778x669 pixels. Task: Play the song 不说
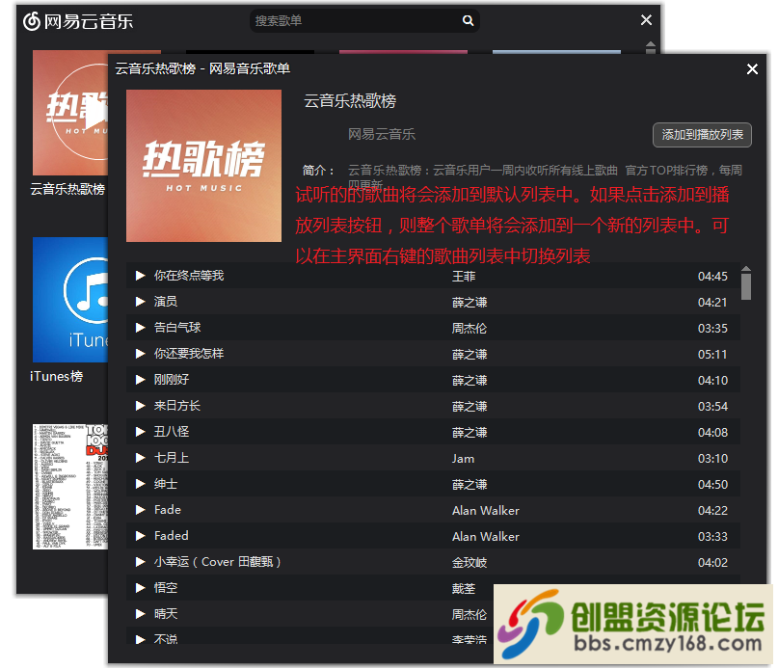pos(141,639)
